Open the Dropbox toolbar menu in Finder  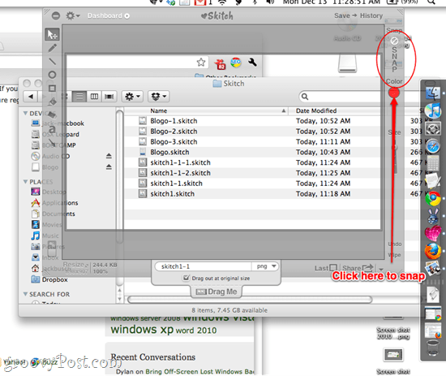[x=159, y=97]
